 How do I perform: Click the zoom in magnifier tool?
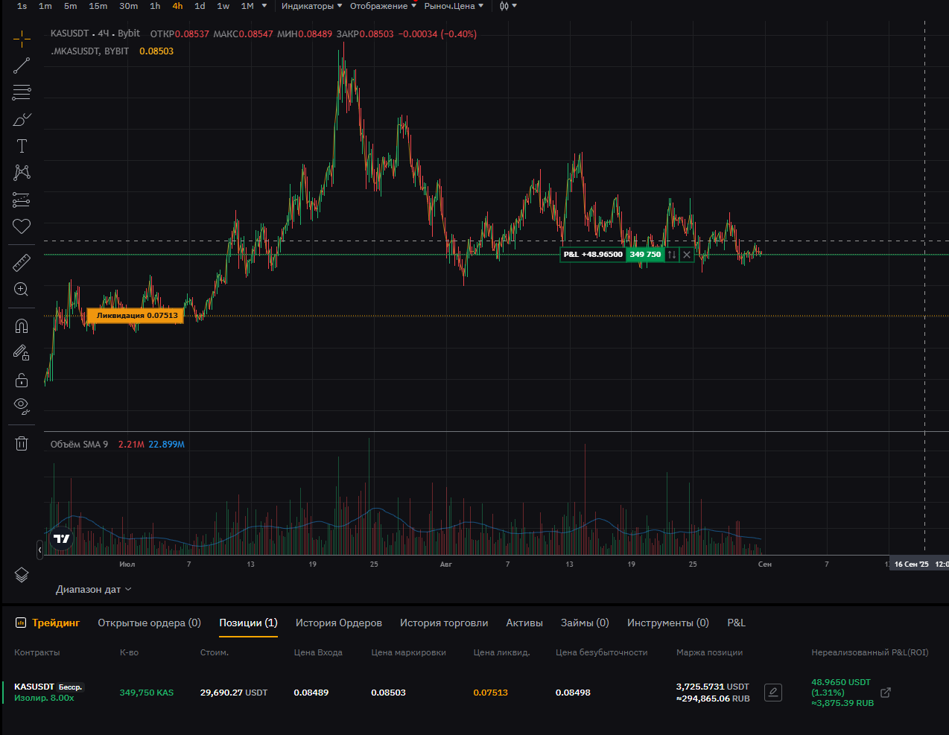click(x=22, y=289)
